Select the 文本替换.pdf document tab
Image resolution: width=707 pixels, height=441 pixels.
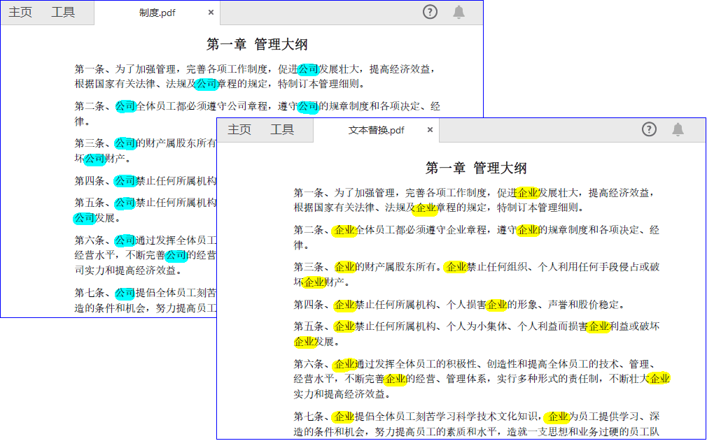coord(376,130)
